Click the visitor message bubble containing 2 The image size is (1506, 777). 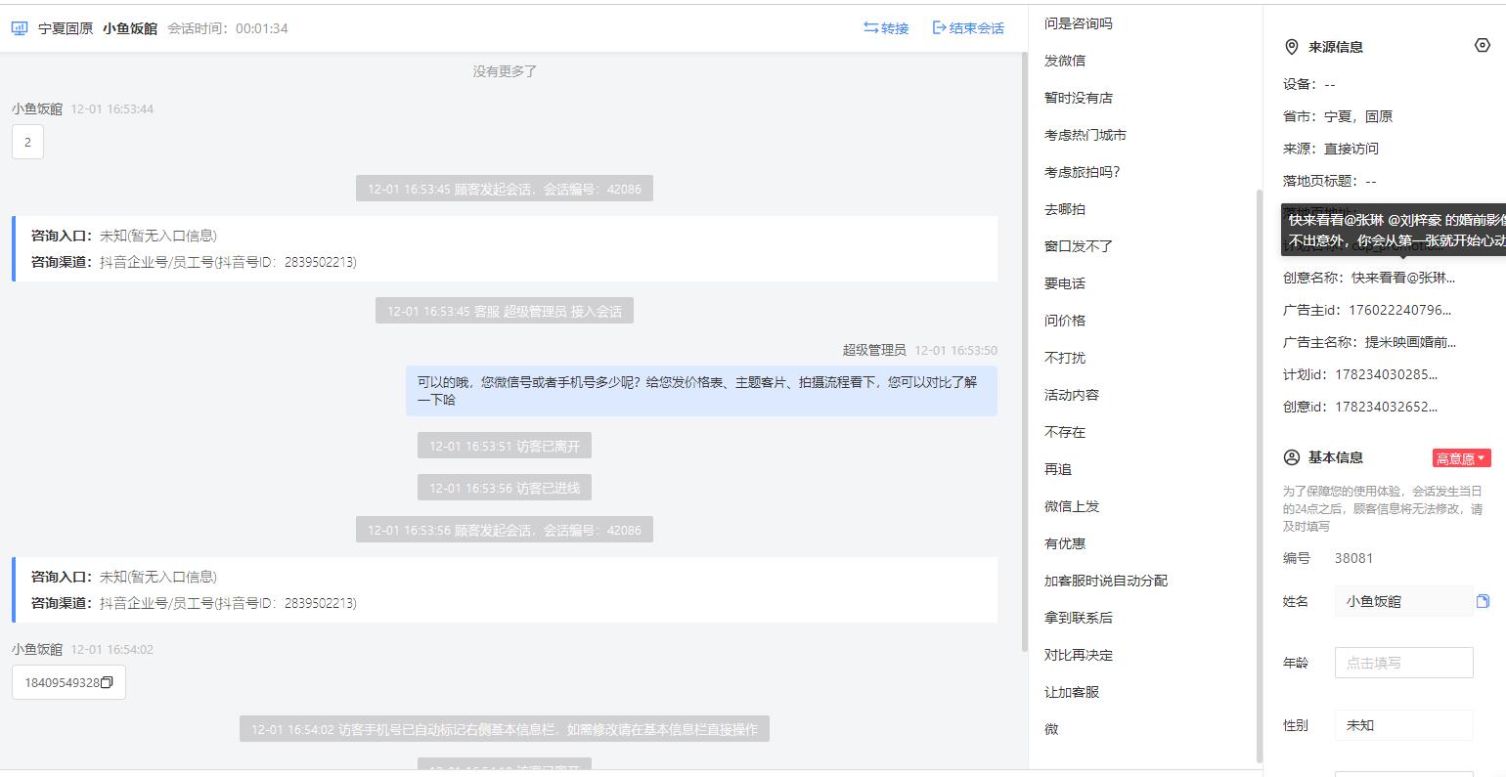27,143
